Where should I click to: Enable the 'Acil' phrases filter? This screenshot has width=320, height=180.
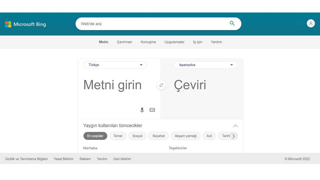pos(209,136)
